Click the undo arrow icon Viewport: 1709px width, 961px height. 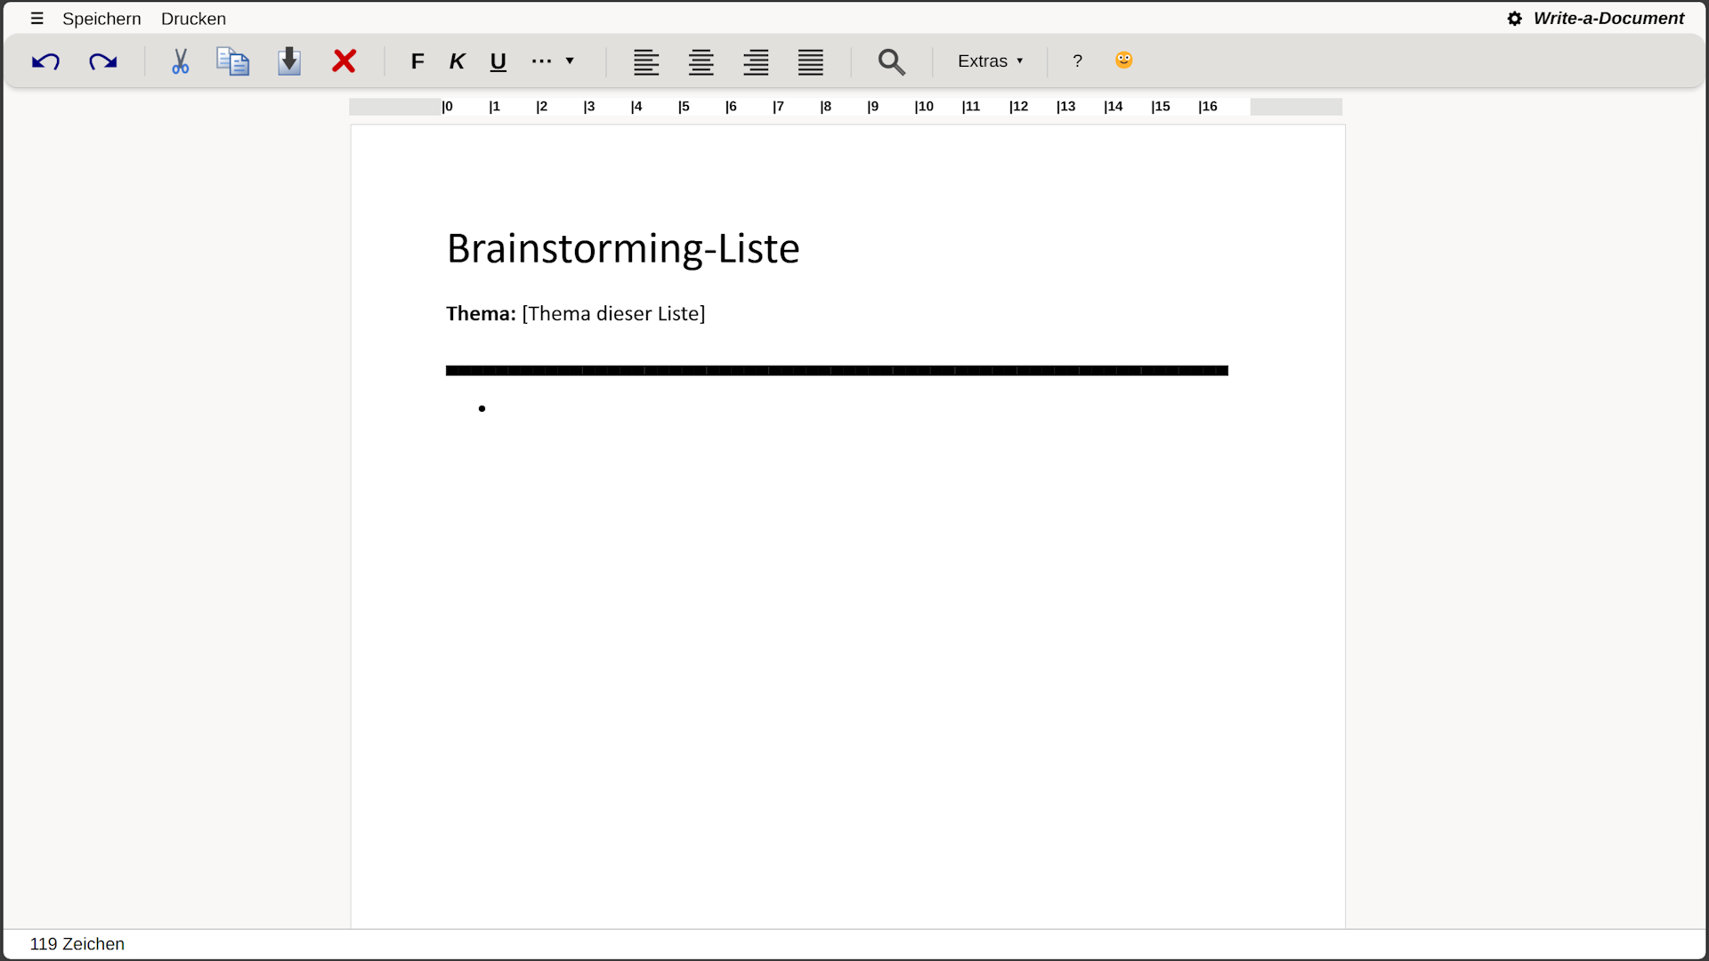tap(45, 61)
